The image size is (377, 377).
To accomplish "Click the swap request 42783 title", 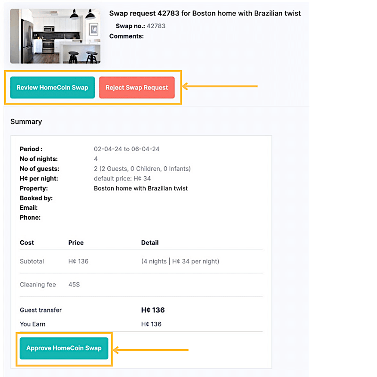I will click(205, 13).
